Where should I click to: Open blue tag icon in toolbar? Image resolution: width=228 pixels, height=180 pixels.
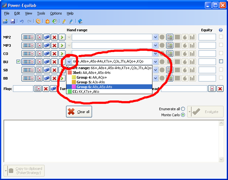80,21
